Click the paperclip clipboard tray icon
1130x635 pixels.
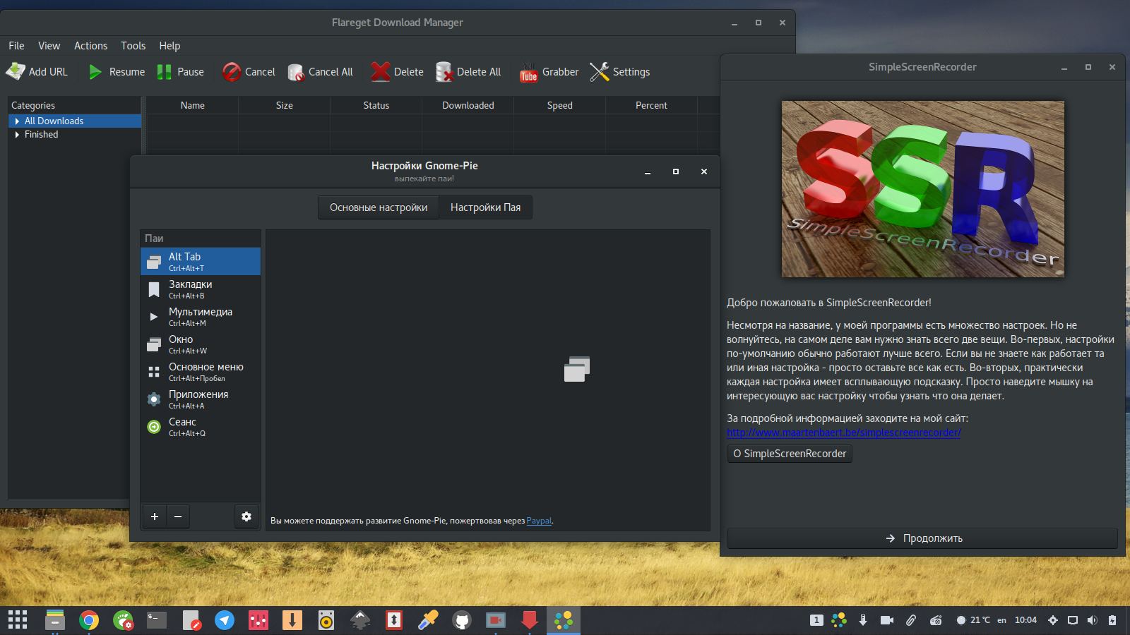click(x=911, y=620)
